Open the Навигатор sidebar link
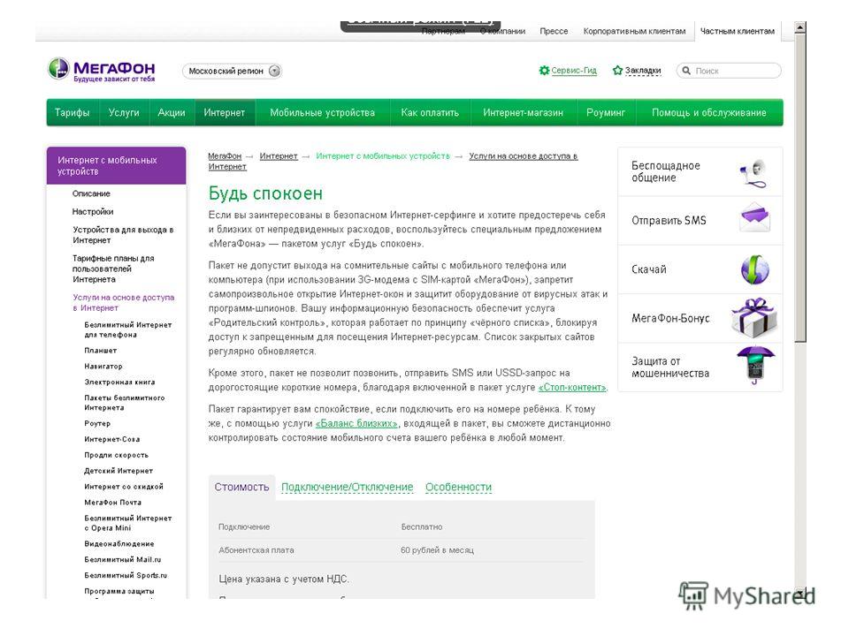 tap(103, 366)
